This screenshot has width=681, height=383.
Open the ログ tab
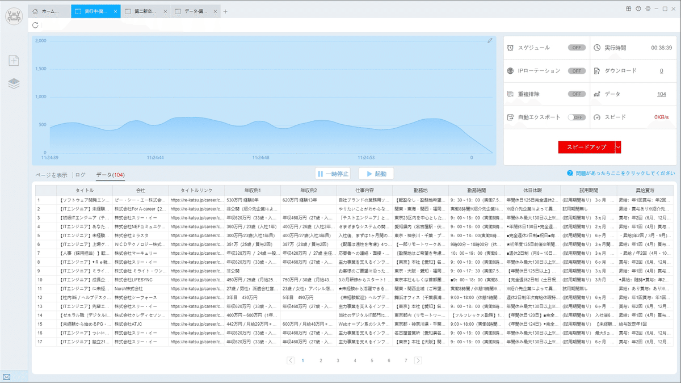pyautogui.click(x=81, y=175)
